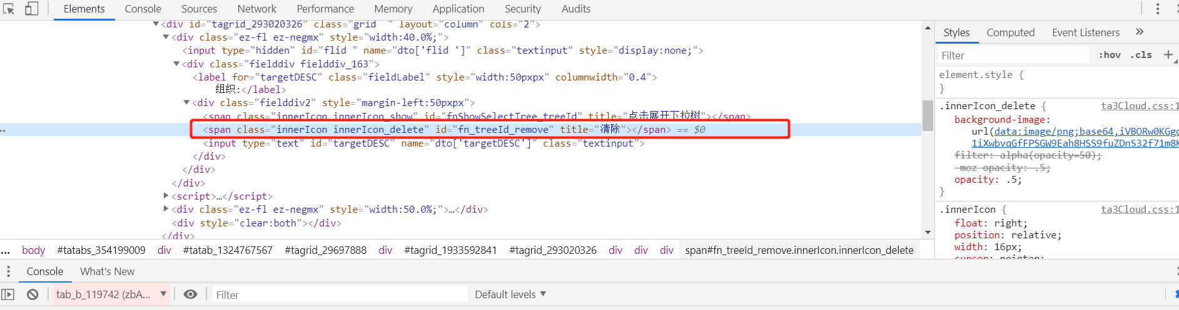Open the Memory tab
1179x310 pixels.
[x=393, y=9]
